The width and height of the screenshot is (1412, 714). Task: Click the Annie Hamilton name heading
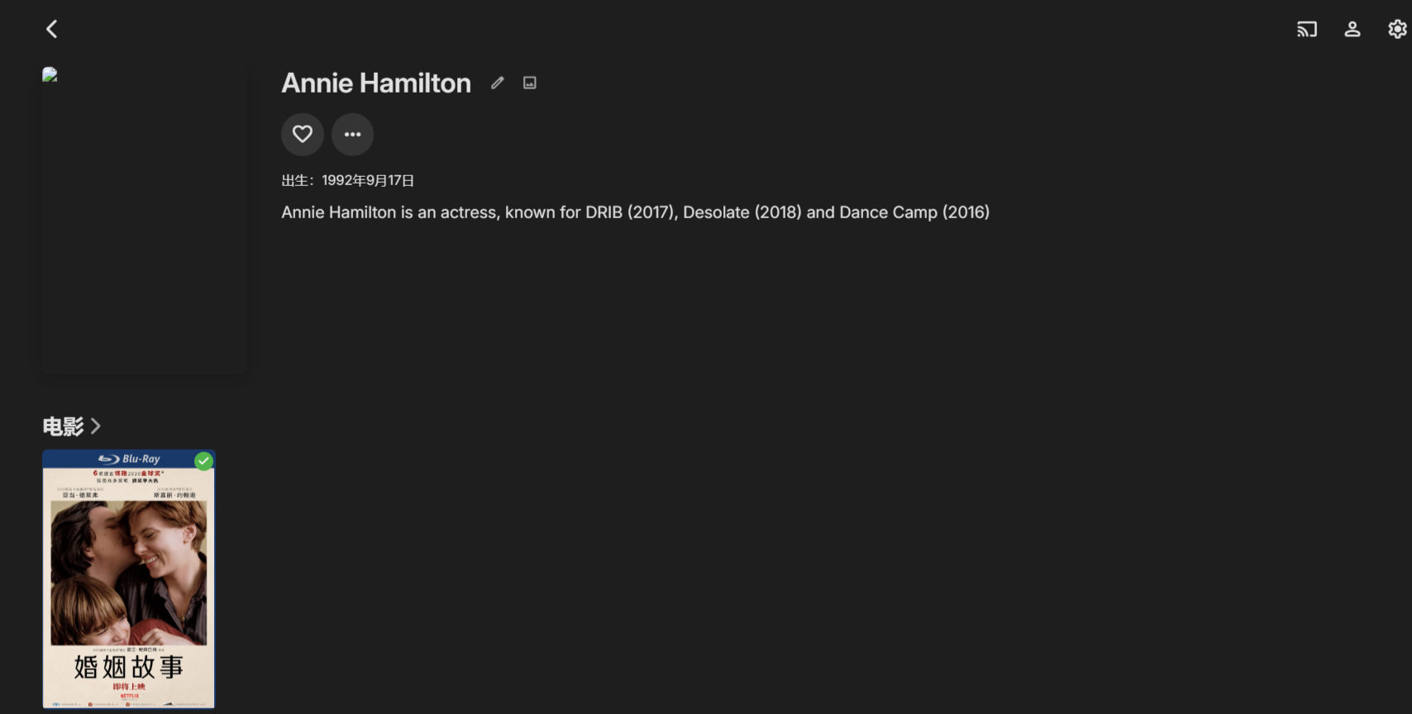click(x=376, y=83)
